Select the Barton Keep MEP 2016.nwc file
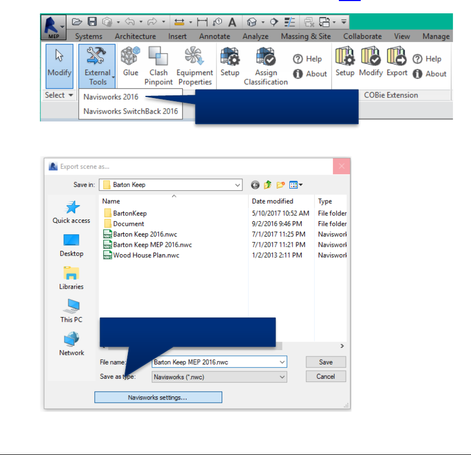 (x=148, y=245)
